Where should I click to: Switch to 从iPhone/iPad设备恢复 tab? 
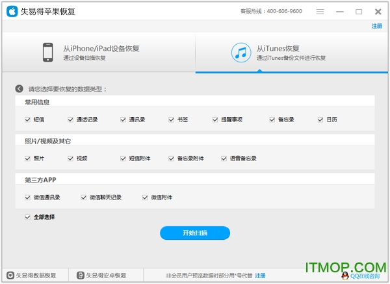(97, 53)
